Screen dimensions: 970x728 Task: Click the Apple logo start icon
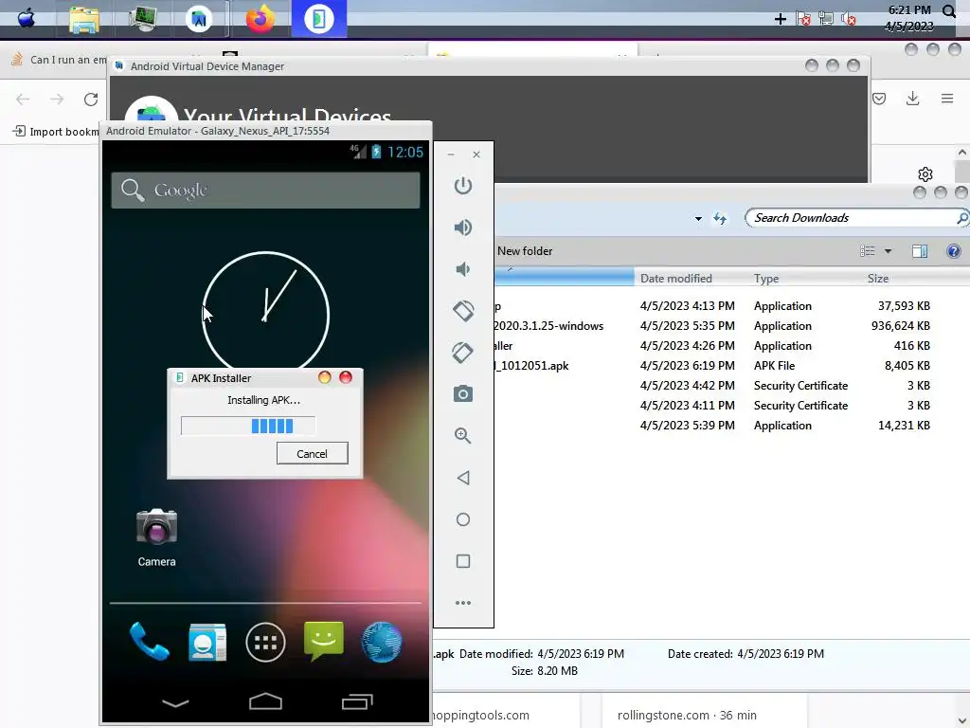pos(26,18)
